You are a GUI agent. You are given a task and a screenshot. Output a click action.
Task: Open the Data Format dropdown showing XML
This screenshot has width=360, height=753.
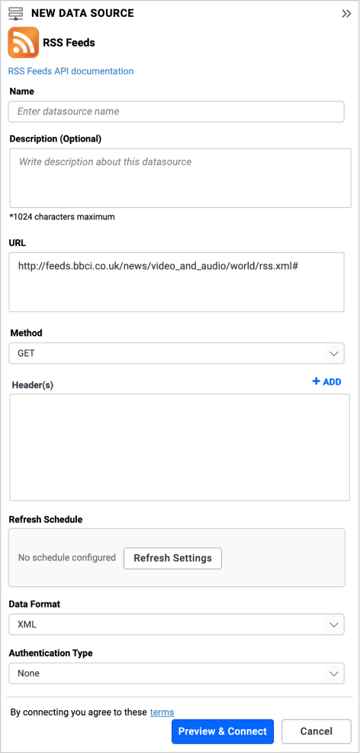point(176,625)
